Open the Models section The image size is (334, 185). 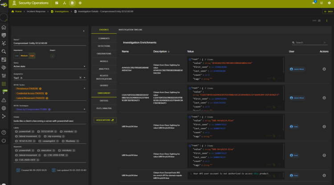pyautogui.click(x=104, y=61)
